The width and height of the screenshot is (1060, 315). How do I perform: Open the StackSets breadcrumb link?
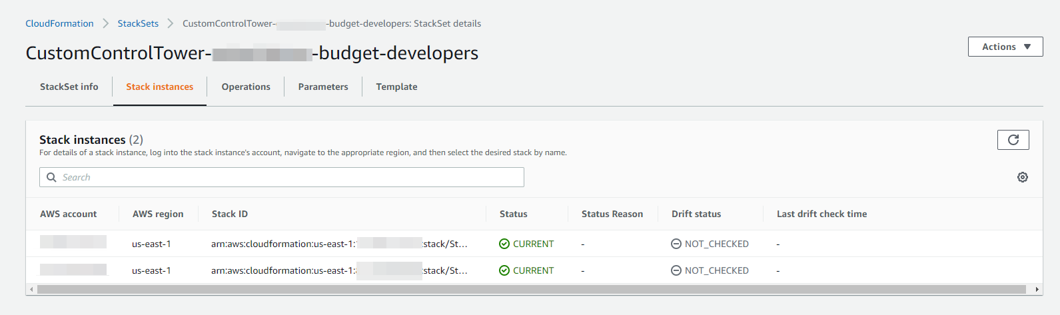click(x=138, y=23)
